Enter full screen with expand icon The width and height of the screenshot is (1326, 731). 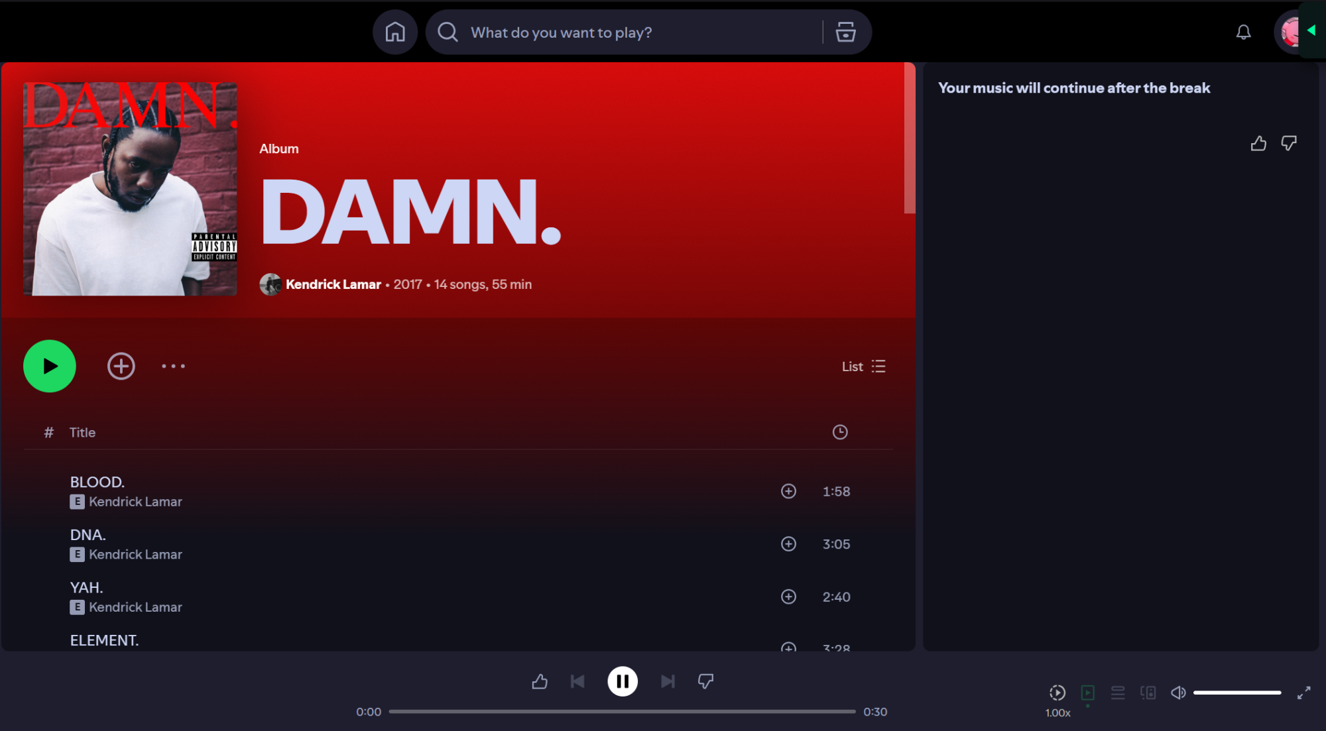point(1304,693)
